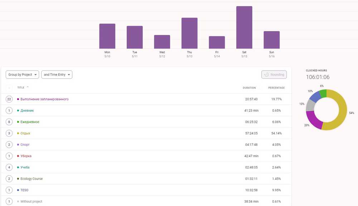Open the Уборка project link
The image size is (358, 206).
pyautogui.click(x=26, y=156)
